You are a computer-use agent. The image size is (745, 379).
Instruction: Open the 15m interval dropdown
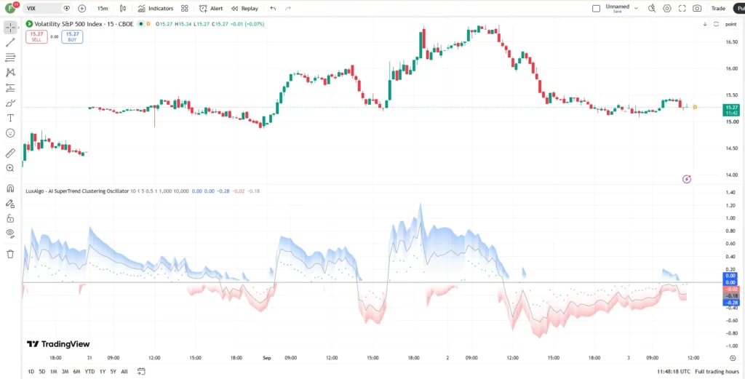click(102, 9)
